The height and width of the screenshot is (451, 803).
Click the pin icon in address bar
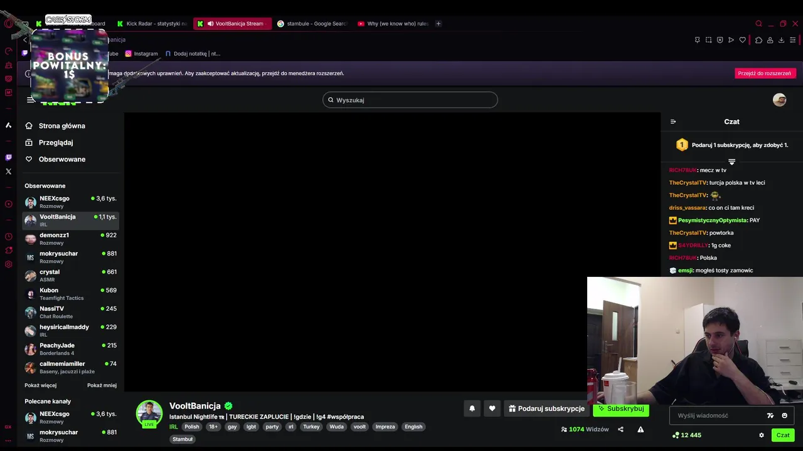tap(697, 40)
